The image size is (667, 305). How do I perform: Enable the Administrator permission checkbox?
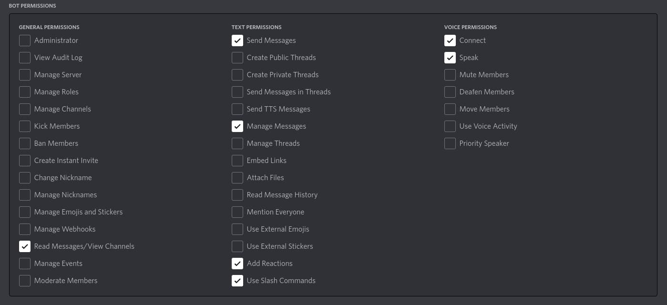tap(25, 41)
